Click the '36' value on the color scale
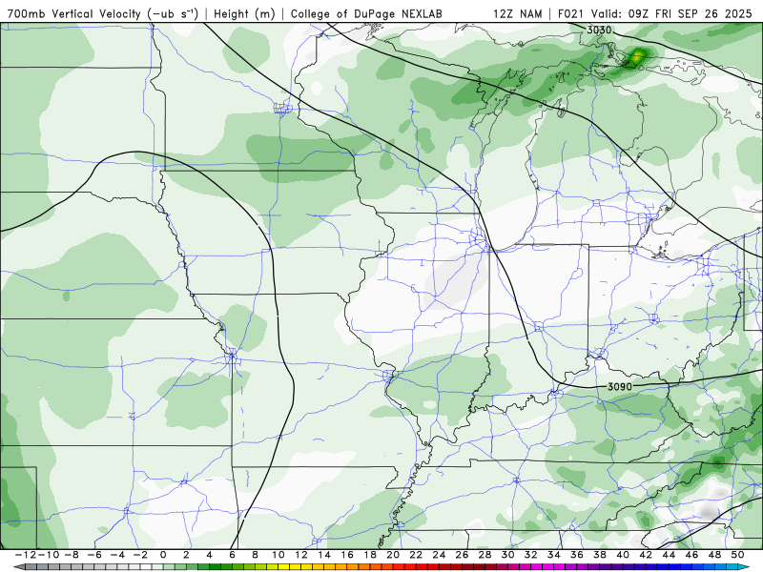Viewport: 763px width, 572px height. (x=577, y=555)
